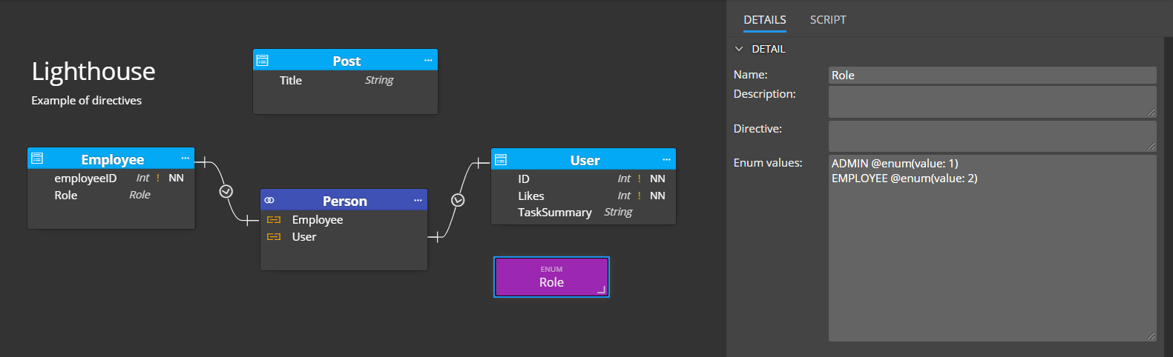Screen dimensions: 1173x357
Task: Click the relation marker on the Person-User line
Action: tap(458, 200)
